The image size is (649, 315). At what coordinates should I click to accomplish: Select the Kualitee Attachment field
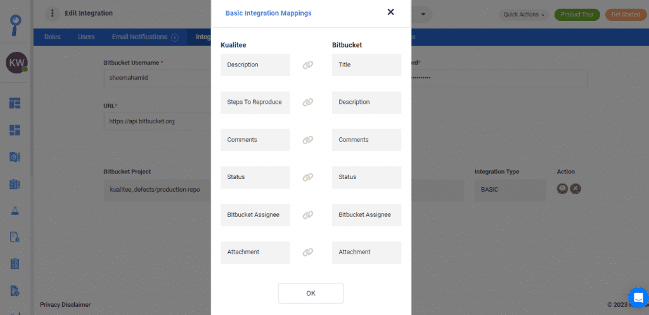coord(255,252)
